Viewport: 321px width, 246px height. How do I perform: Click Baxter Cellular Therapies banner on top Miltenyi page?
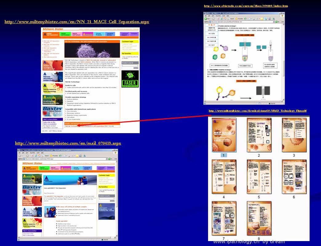coord(53,111)
